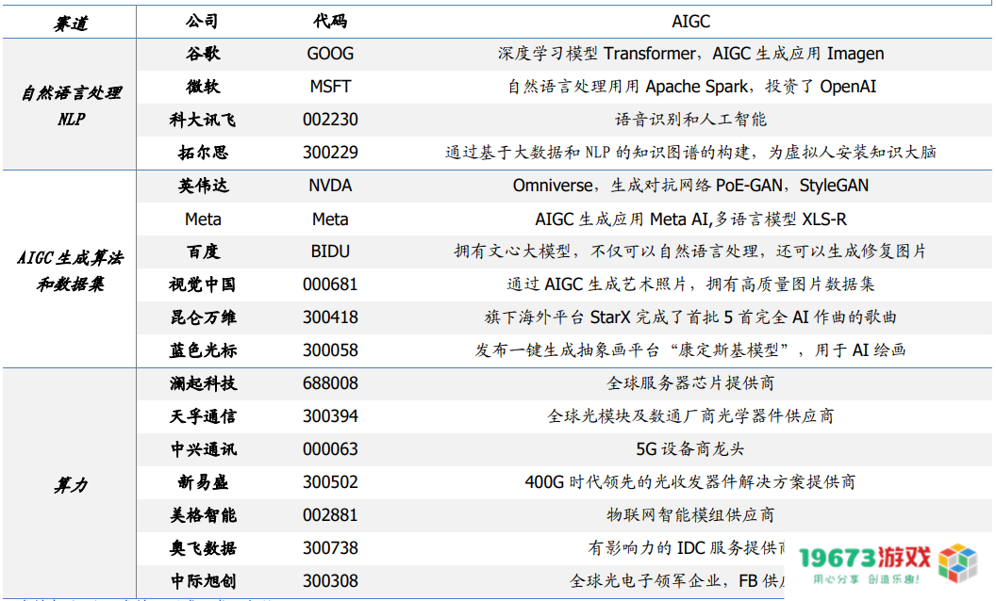
Task: Click the 5G设备商龙头 description cell
Action: coord(690,449)
